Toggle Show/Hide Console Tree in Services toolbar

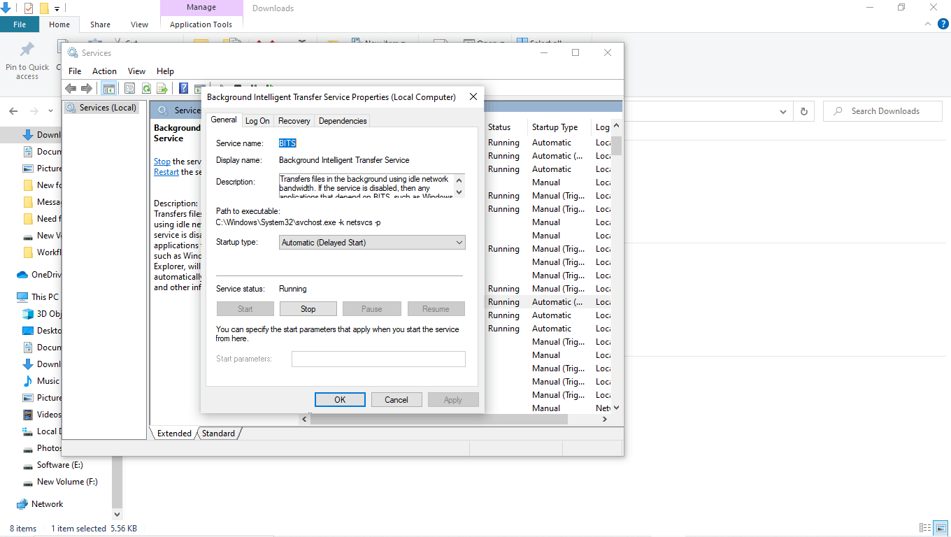coord(108,88)
